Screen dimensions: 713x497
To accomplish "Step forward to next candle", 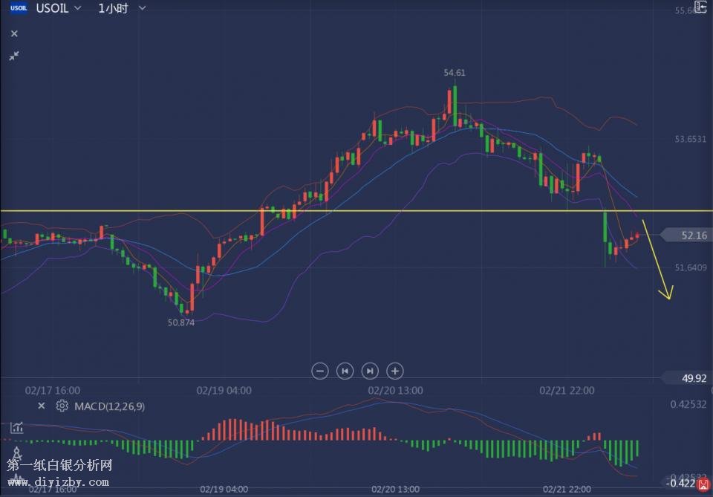I will (x=370, y=371).
